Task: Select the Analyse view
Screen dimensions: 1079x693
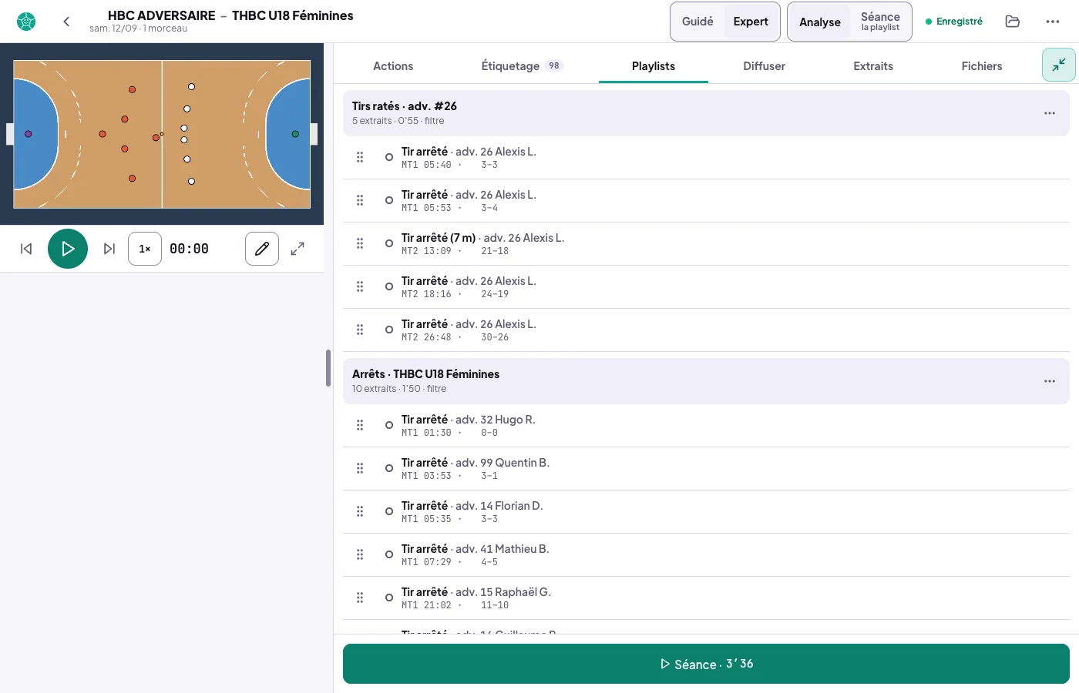Action: click(820, 22)
